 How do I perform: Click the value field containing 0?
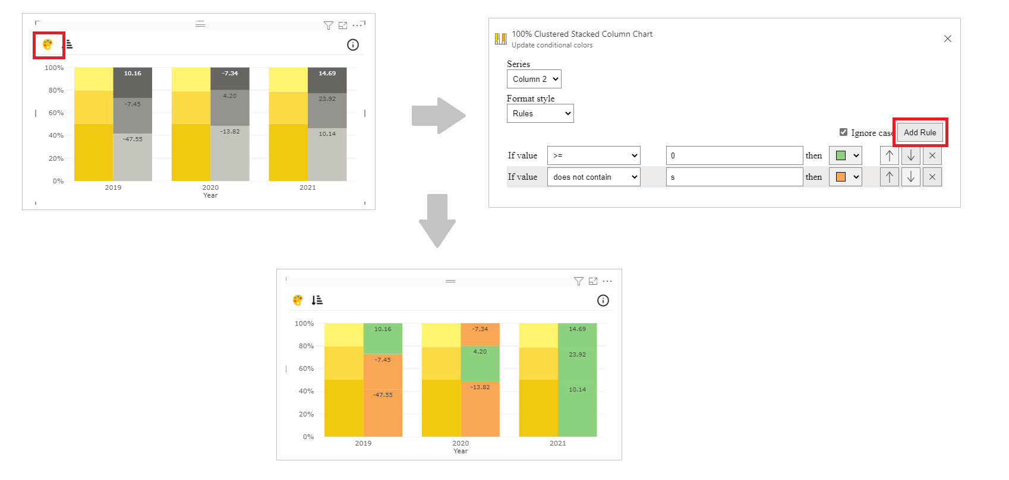pos(734,155)
